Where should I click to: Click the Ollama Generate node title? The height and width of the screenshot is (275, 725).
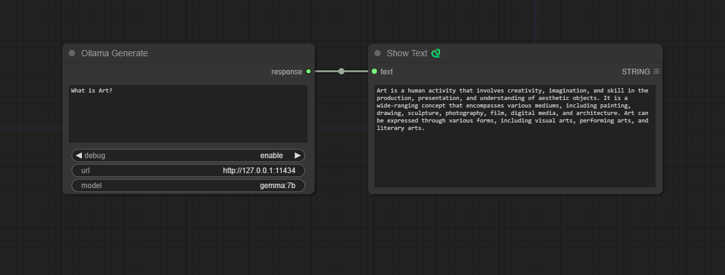[x=114, y=53]
